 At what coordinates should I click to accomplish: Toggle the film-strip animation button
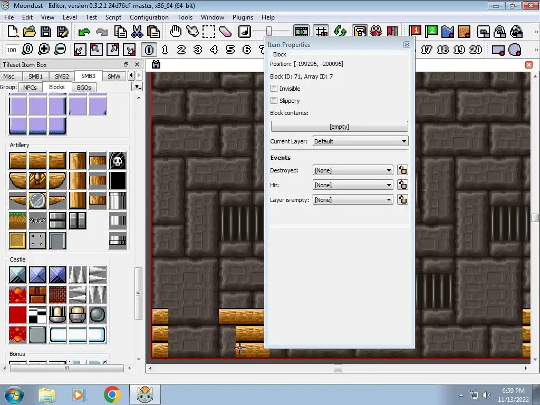[301, 32]
